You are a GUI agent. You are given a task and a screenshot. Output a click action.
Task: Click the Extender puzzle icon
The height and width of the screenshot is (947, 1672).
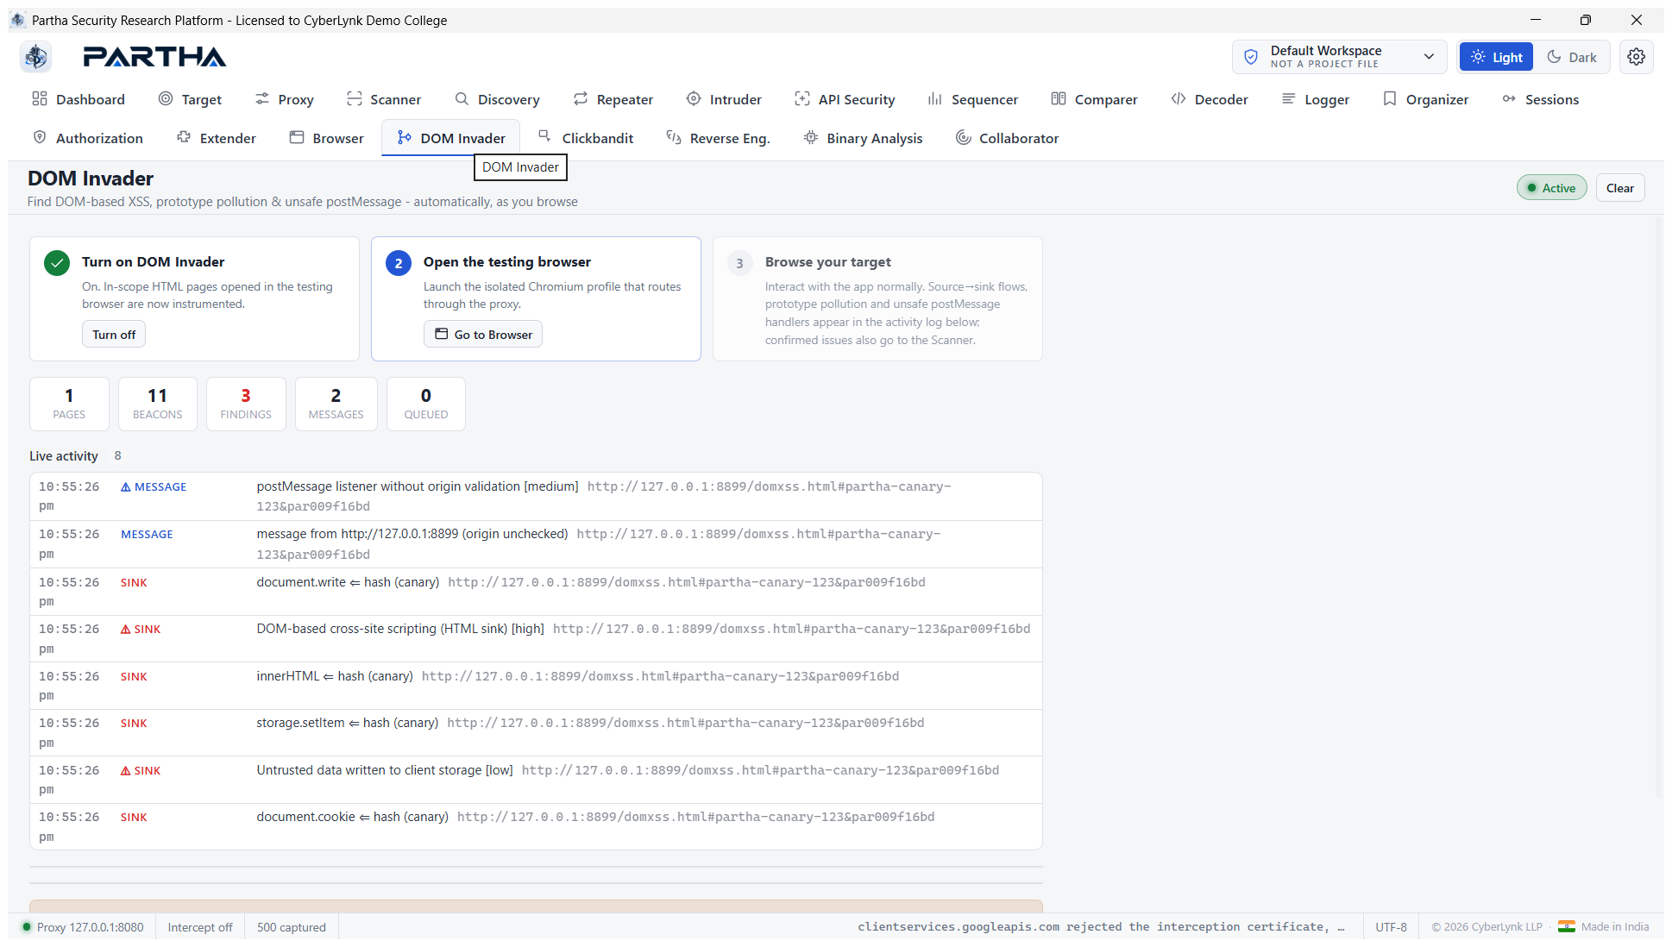(184, 138)
